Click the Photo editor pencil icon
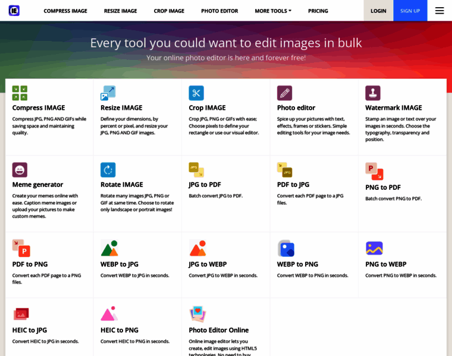 284,93
